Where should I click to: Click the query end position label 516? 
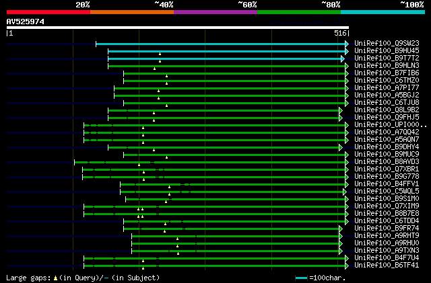(340, 33)
